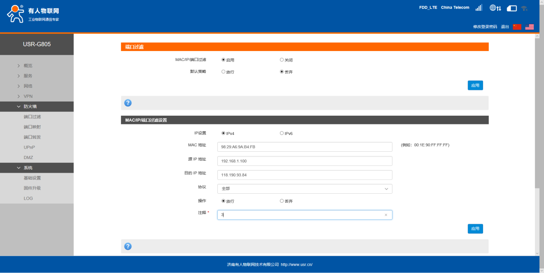Click the signal strength bars icon
Viewport: 544px width, 273px height.
point(479,8)
